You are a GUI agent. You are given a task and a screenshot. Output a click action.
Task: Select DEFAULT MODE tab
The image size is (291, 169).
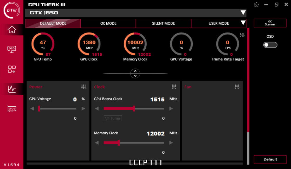pos(53,23)
